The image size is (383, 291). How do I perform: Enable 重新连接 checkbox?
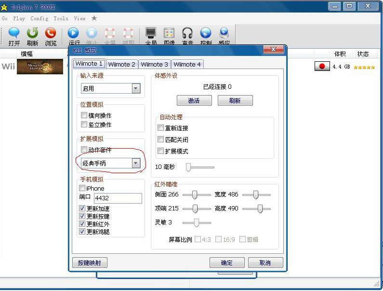(160, 127)
